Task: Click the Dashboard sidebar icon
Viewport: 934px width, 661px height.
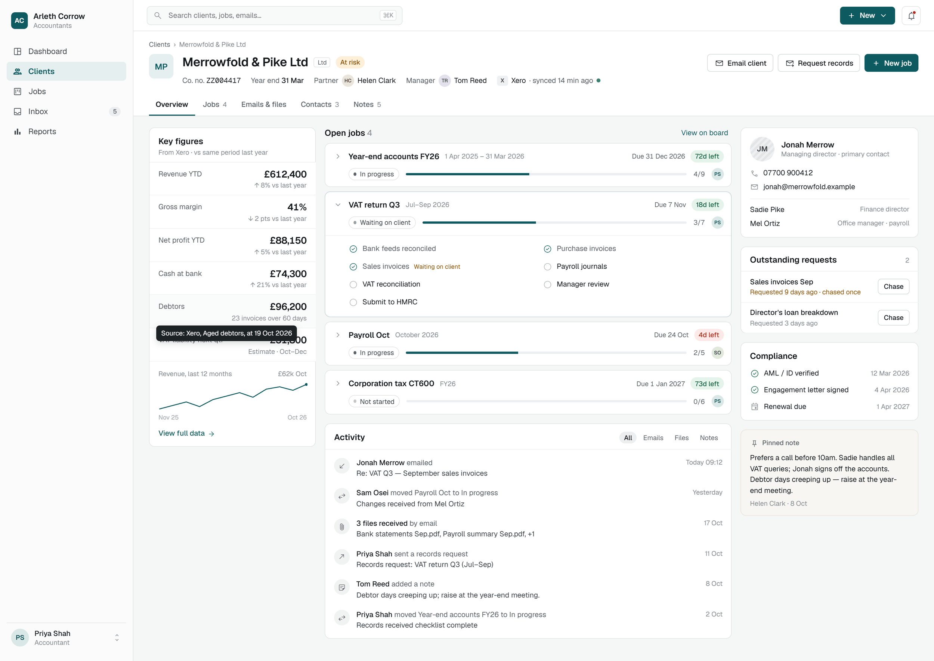Action: click(x=18, y=51)
